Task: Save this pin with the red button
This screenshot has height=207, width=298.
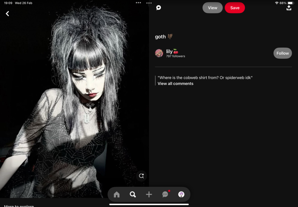Action: coord(235,8)
